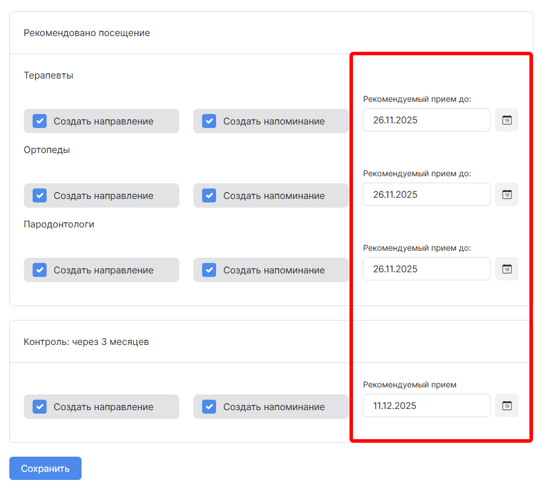
Task: Toggle Создать направление checkbox for Ортопеды
Action: tap(40, 195)
